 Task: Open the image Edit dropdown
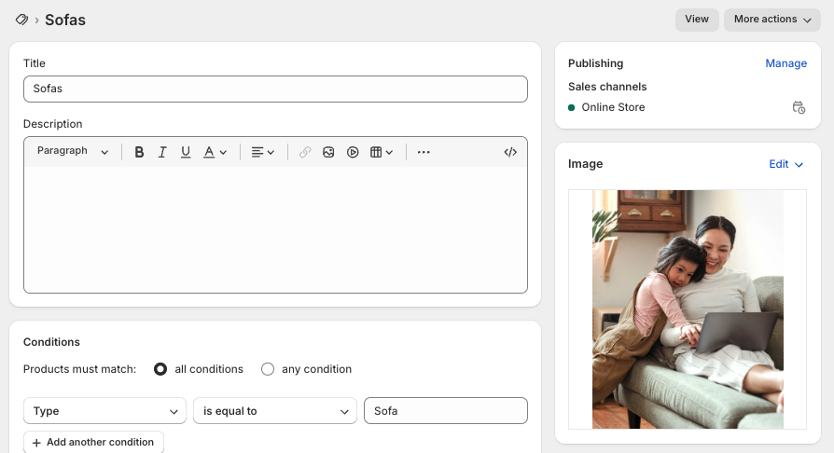(785, 164)
